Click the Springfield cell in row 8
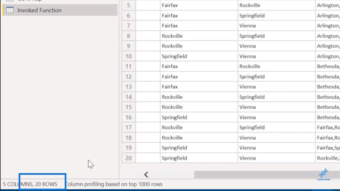340x191 pixels. (277, 36)
